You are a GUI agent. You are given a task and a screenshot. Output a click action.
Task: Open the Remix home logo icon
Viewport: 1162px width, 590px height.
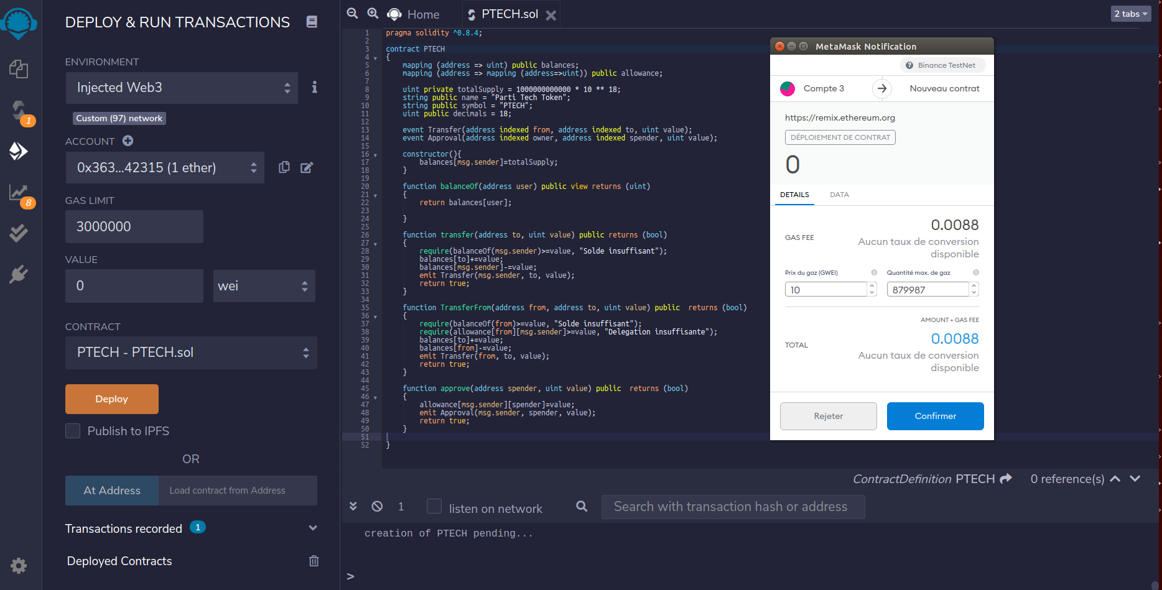pyautogui.click(x=19, y=24)
